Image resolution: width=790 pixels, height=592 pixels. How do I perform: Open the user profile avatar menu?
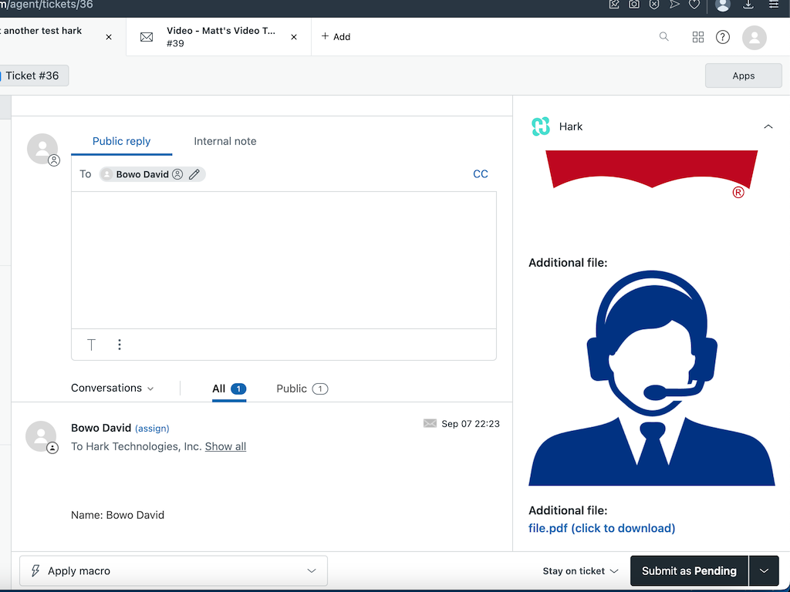(x=754, y=37)
